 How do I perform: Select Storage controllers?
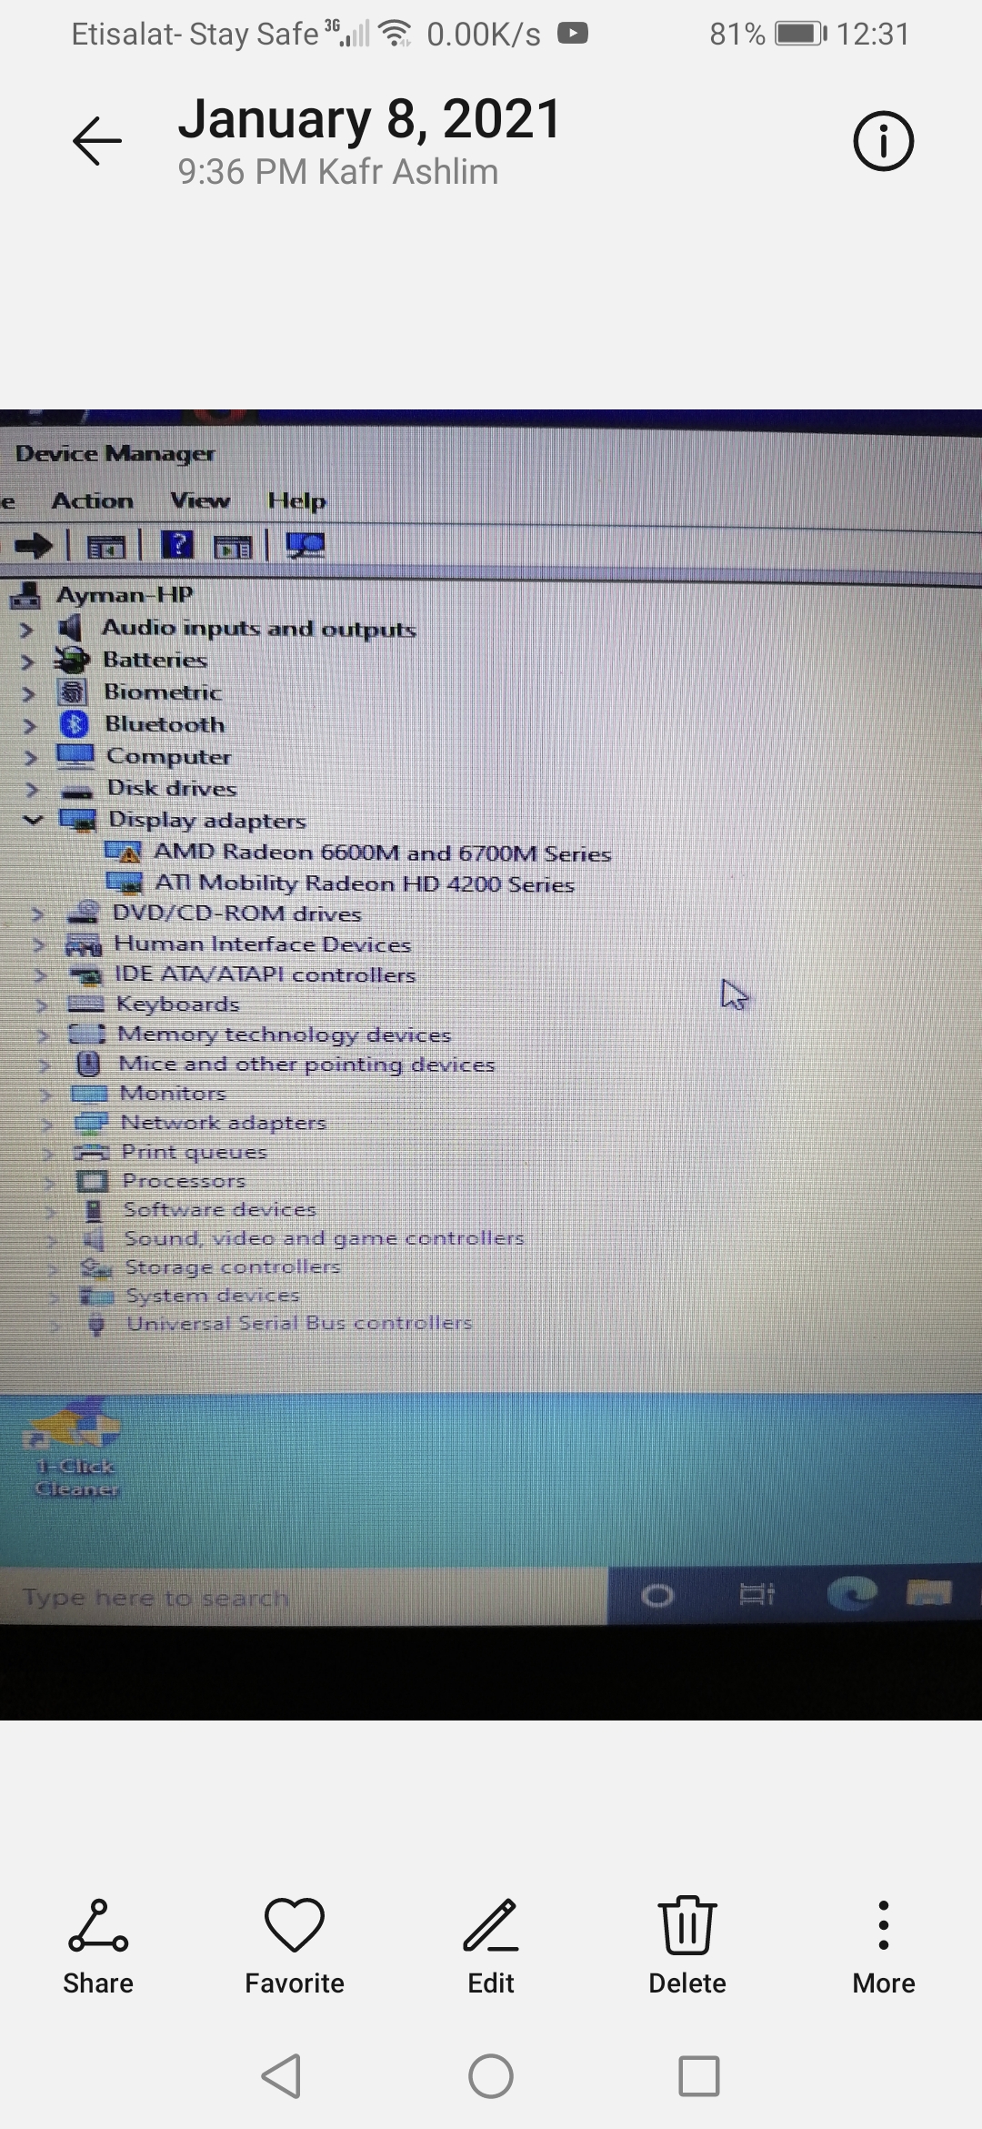[x=233, y=1267]
